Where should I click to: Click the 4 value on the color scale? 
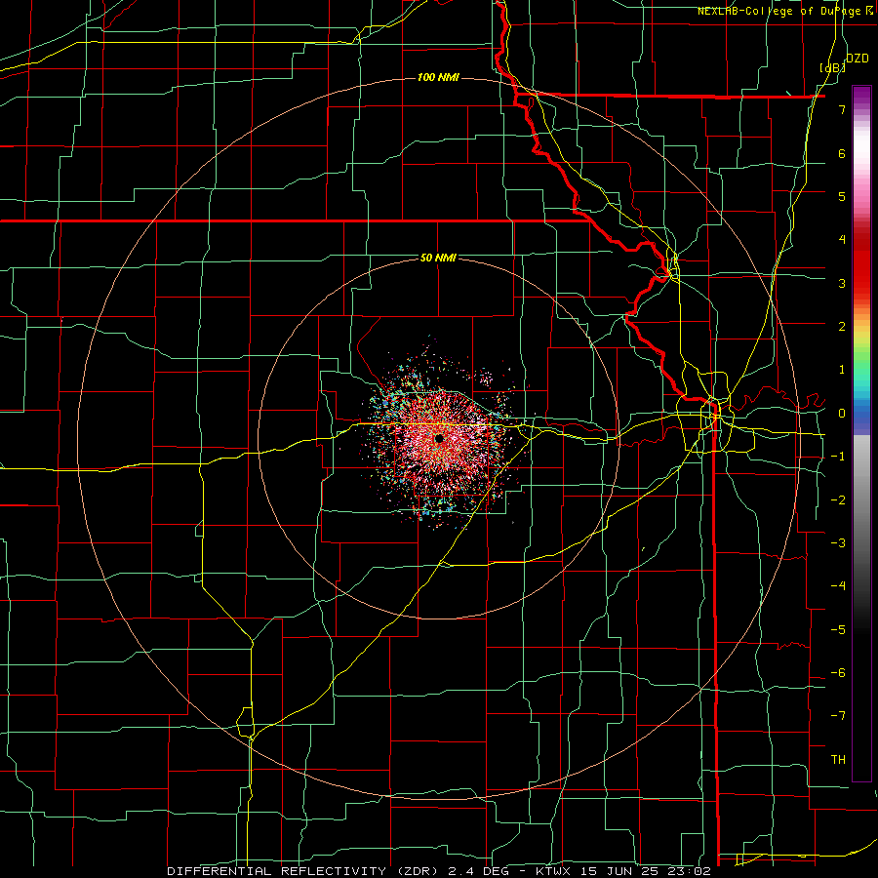842,239
